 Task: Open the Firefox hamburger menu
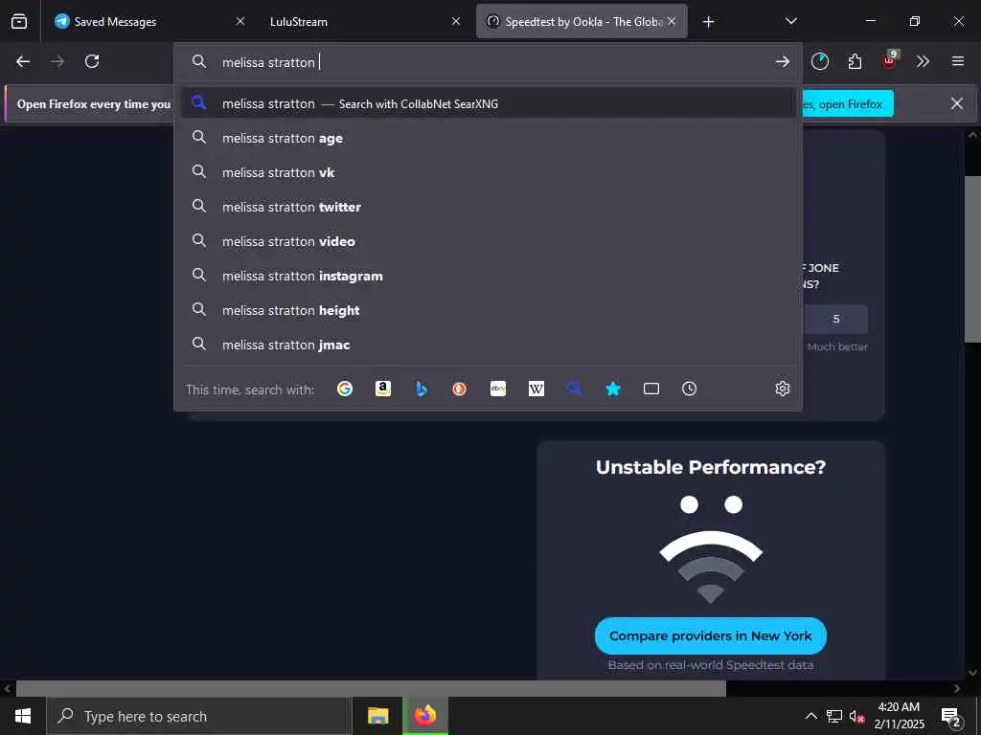pyautogui.click(x=957, y=61)
